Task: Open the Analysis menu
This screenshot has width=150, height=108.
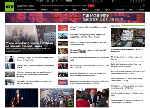Action: pos(97,10)
